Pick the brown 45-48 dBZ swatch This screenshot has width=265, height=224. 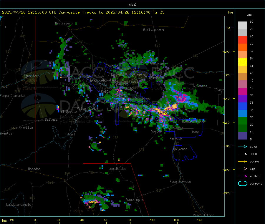[x=243, y=77]
